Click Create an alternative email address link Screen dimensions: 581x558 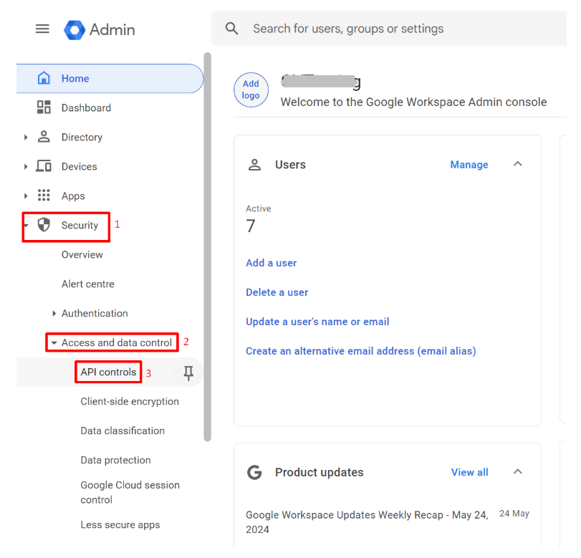coord(361,350)
